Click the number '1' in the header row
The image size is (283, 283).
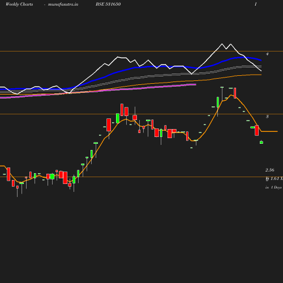click(256, 4)
